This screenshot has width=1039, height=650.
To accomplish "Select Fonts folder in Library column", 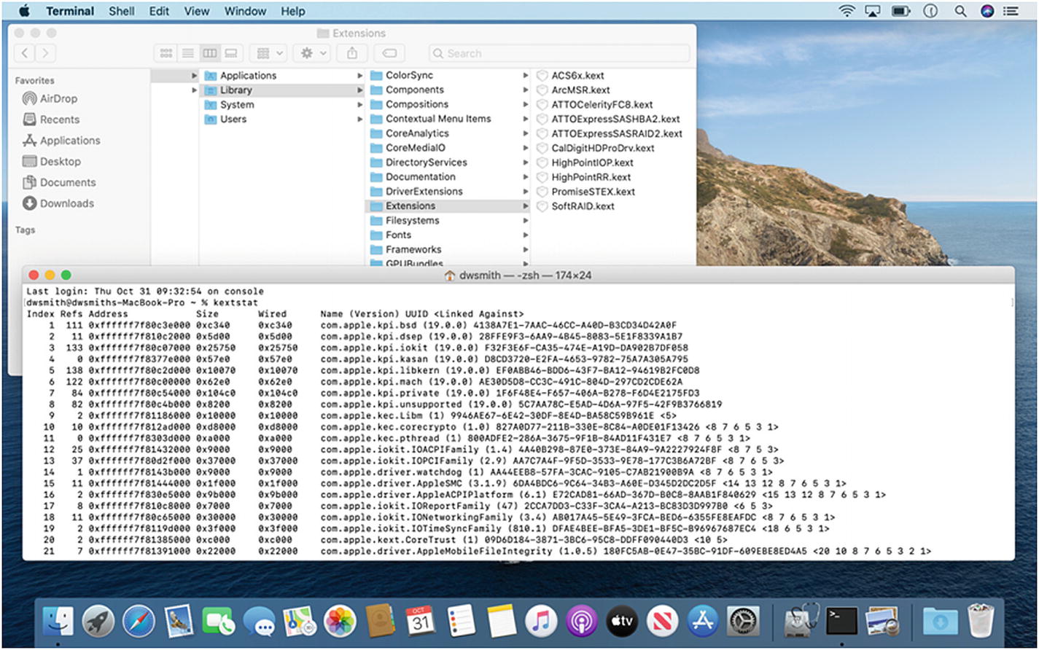I will point(448,235).
